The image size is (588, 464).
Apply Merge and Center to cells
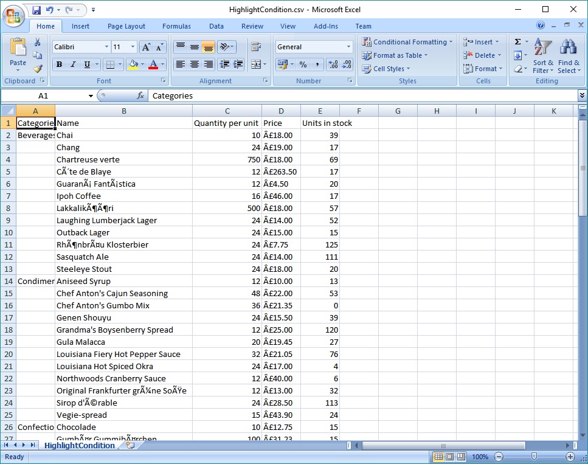[x=256, y=64]
